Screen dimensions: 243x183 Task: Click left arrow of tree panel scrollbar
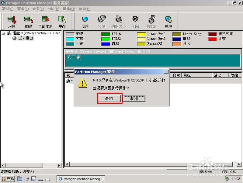(3, 165)
